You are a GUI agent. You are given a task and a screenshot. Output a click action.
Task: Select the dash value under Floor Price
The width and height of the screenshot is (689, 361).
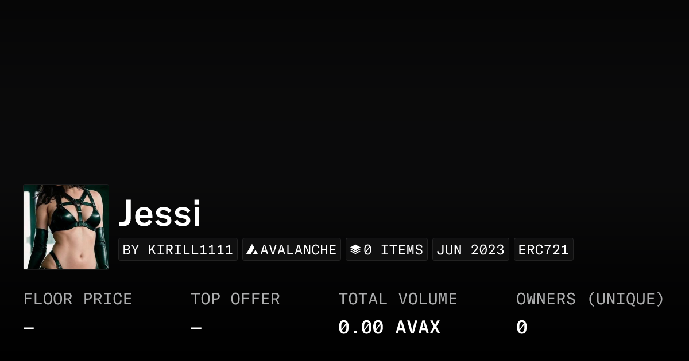29,328
